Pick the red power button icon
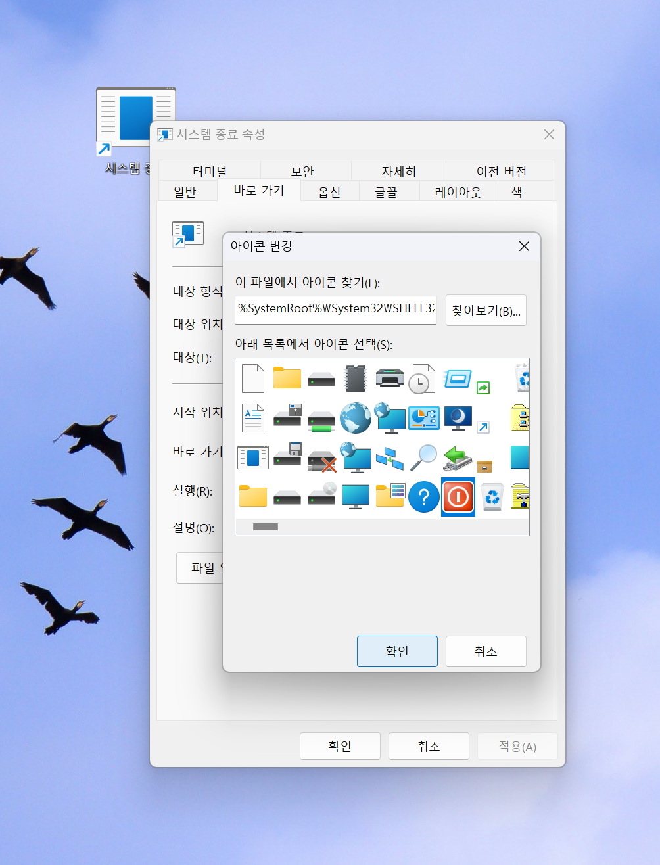This screenshot has width=660, height=865. pos(458,497)
